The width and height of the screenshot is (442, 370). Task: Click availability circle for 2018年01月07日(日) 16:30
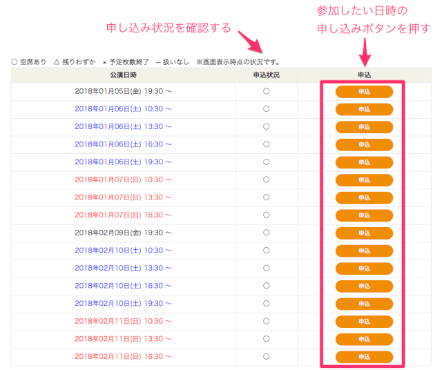pyautogui.click(x=266, y=215)
